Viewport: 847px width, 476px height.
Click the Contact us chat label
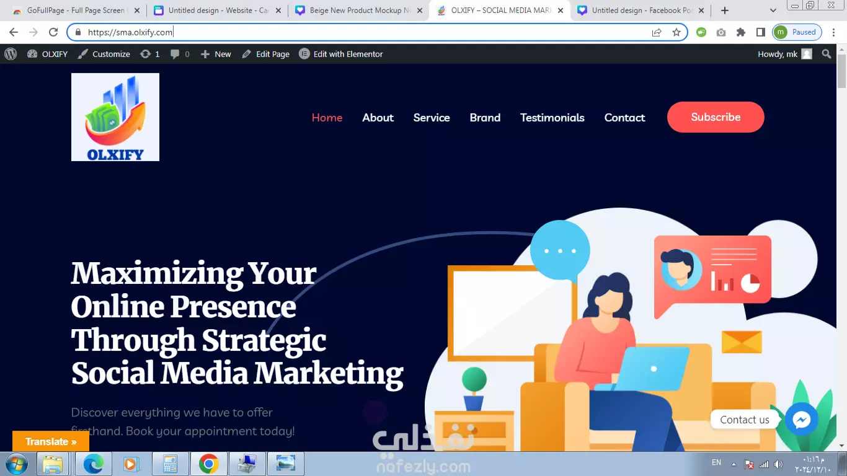(745, 420)
